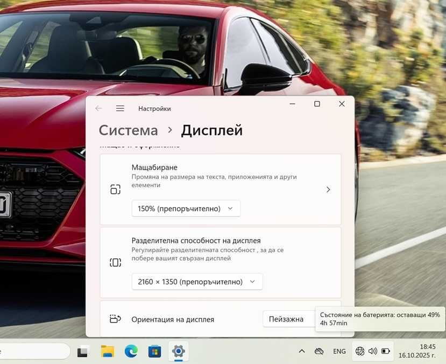Open the Мащабиране scaling icon

click(115, 189)
